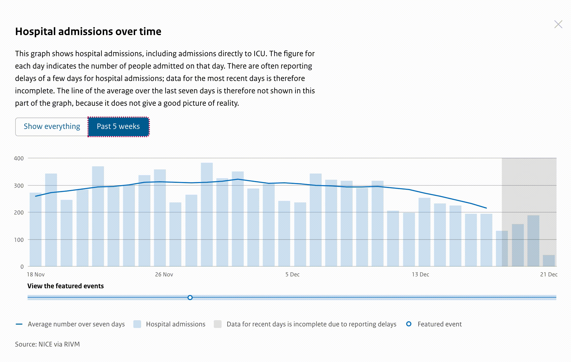The height and width of the screenshot is (362, 571).
Task: Click the Featured event legend circle icon
Action: [409, 324]
